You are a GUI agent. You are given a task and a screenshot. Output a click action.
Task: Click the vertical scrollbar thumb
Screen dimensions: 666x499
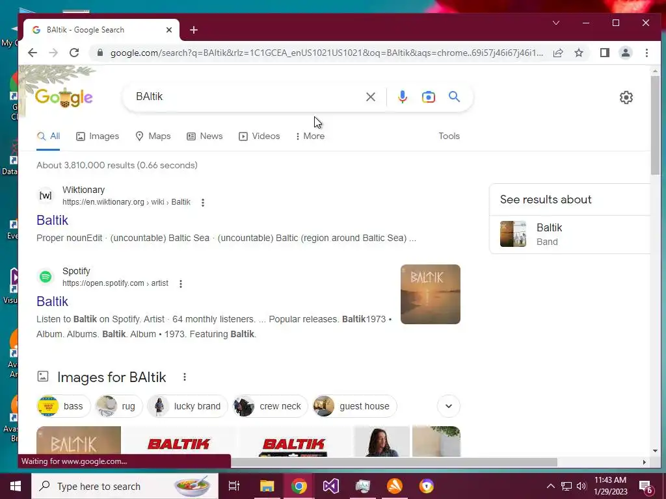(655, 125)
